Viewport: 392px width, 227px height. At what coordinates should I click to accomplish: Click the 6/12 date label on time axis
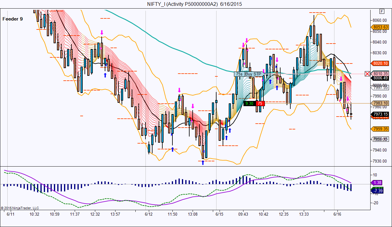point(149,214)
